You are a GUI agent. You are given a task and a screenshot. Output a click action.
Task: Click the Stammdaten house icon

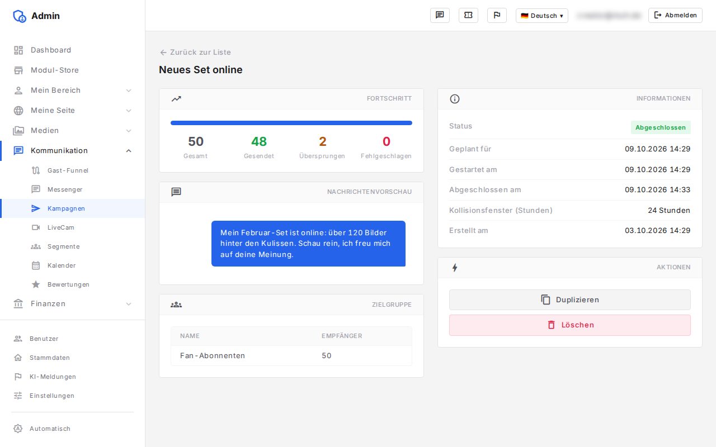click(x=18, y=358)
